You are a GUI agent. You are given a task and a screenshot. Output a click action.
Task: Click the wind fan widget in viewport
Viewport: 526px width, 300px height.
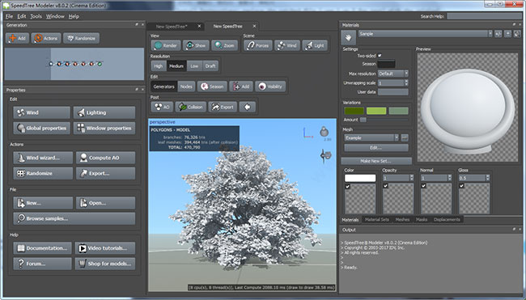click(x=325, y=156)
